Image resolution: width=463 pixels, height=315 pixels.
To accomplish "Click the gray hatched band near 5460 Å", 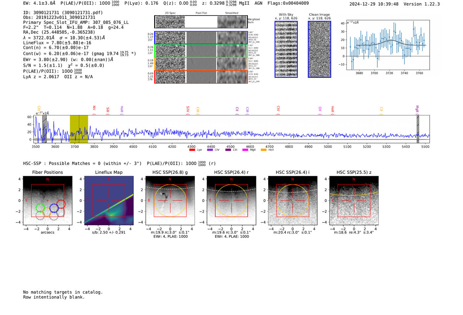I will [418, 129].
